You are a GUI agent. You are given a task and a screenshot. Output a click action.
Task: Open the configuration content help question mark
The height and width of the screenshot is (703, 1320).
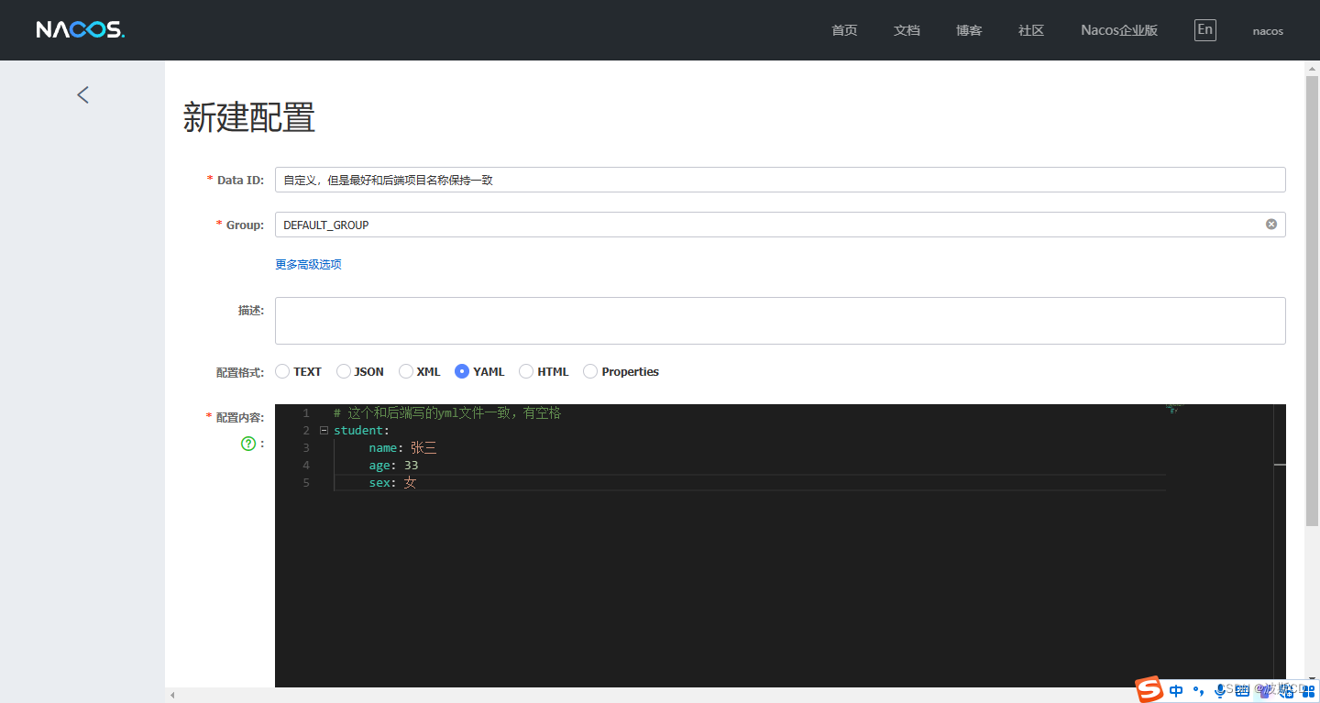point(247,444)
